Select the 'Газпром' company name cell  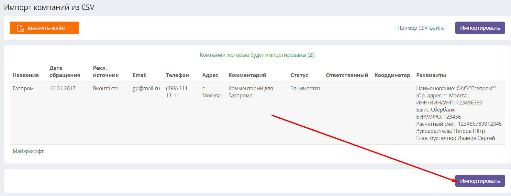pos(23,88)
